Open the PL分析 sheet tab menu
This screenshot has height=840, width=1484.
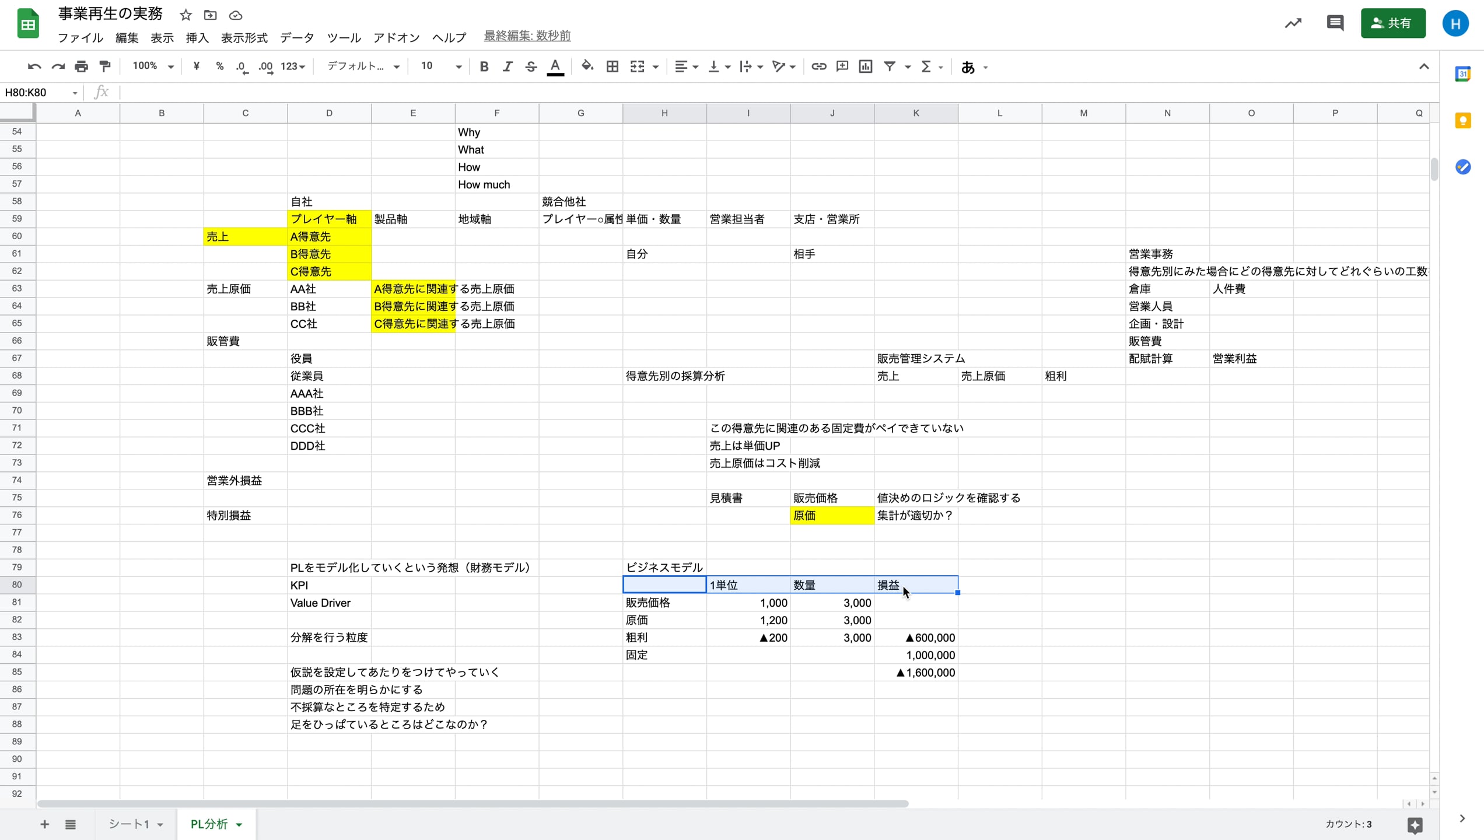(x=238, y=824)
